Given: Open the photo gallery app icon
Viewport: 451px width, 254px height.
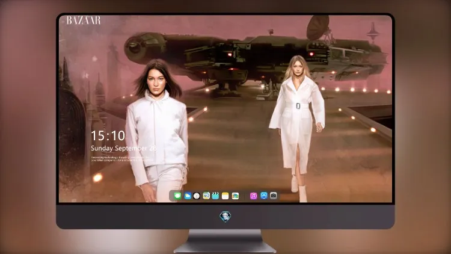Looking at the screenshot, I should [235, 196].
